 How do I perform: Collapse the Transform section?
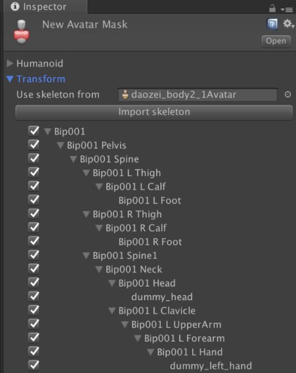[x=10, y=79]
